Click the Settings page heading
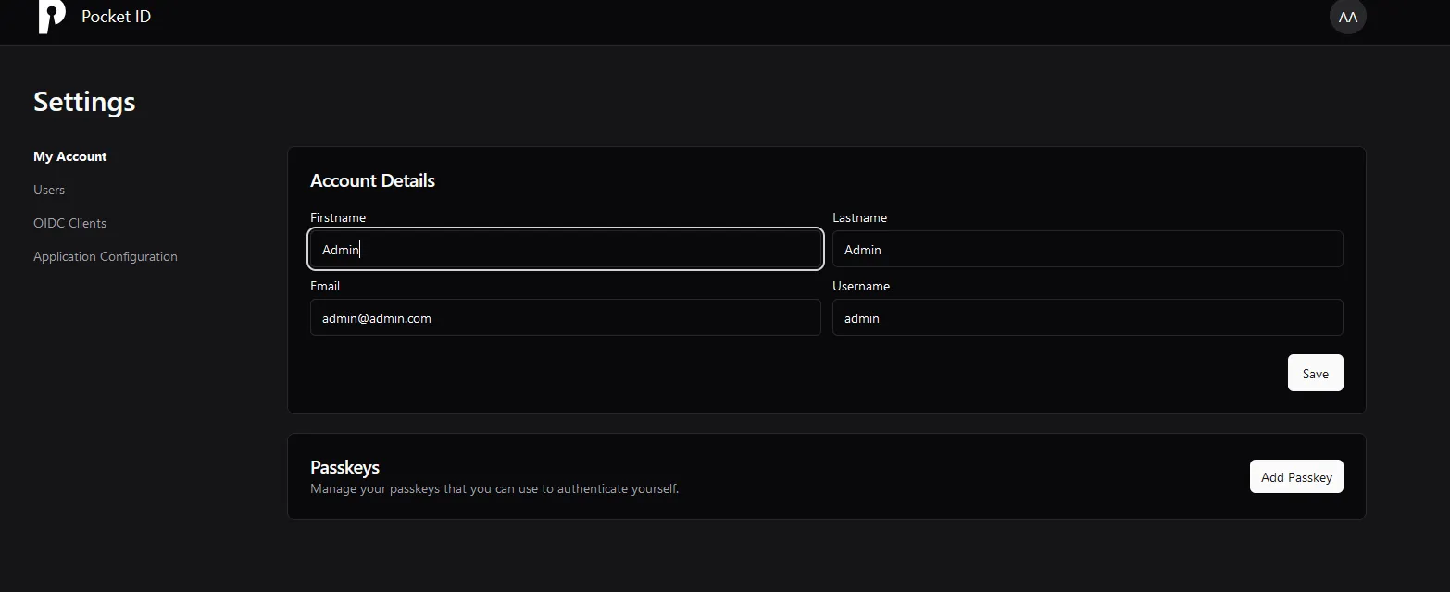 pos(84,102)
